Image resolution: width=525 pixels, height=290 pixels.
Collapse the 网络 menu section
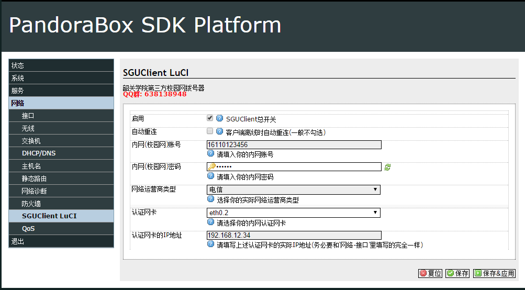click(61, 103)
